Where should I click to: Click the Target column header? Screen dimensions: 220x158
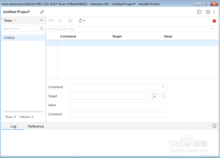tap(117, 36)
